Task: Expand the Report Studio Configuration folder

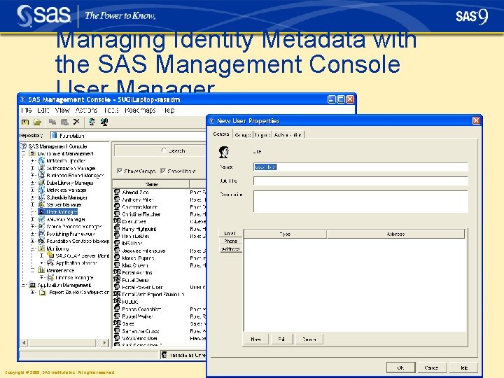Action: tap(32, 292)
